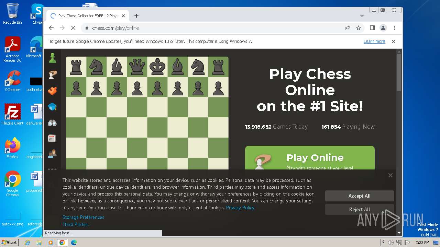Open the News icon in the sidebar
The height and width of the screenshot is (247, 440).
point(52,138)
